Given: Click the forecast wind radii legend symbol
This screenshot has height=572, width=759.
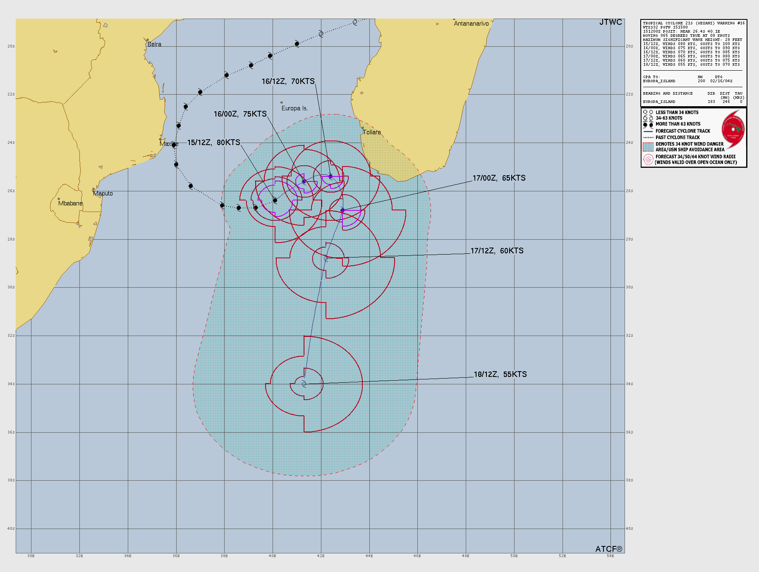Looking at the screenshot, I should click(x=648, y=160).
